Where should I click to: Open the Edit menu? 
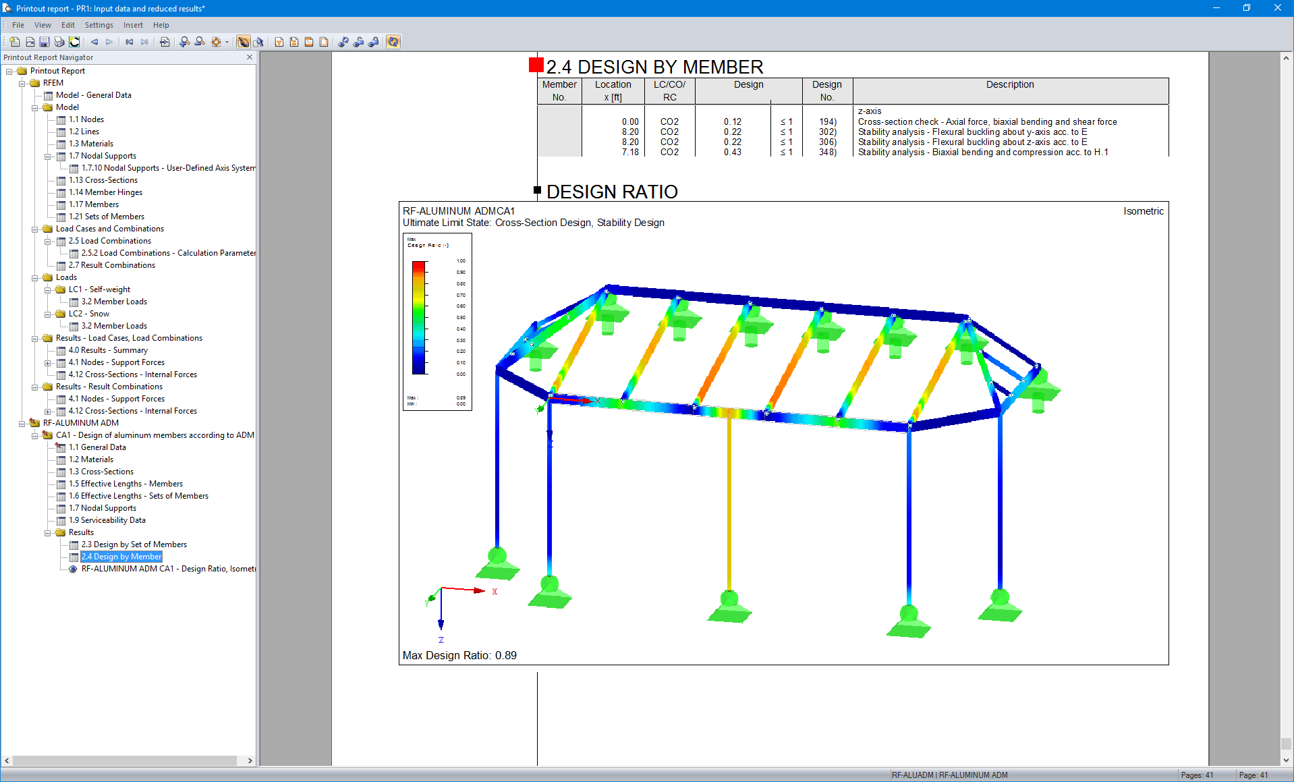tap(68, 25)
